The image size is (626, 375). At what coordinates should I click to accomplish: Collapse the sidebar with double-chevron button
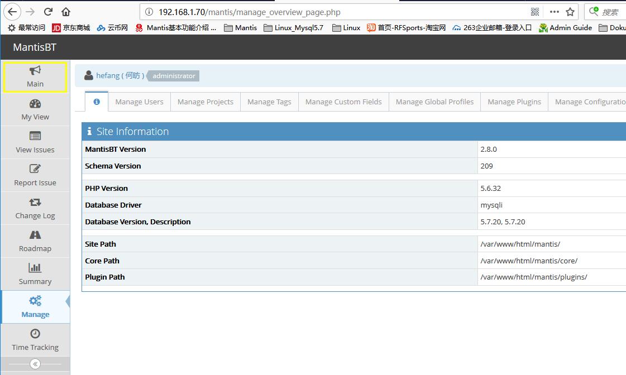pyautogui.click(x=35, y=364)
